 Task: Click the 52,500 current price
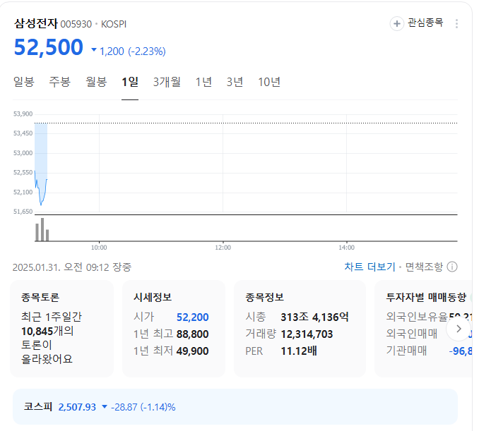(x=49, y=47)
